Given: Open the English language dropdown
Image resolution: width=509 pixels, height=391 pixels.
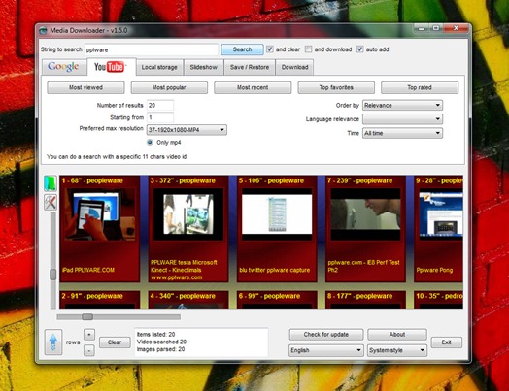Looking at the screenshot, I should point(325,350).
